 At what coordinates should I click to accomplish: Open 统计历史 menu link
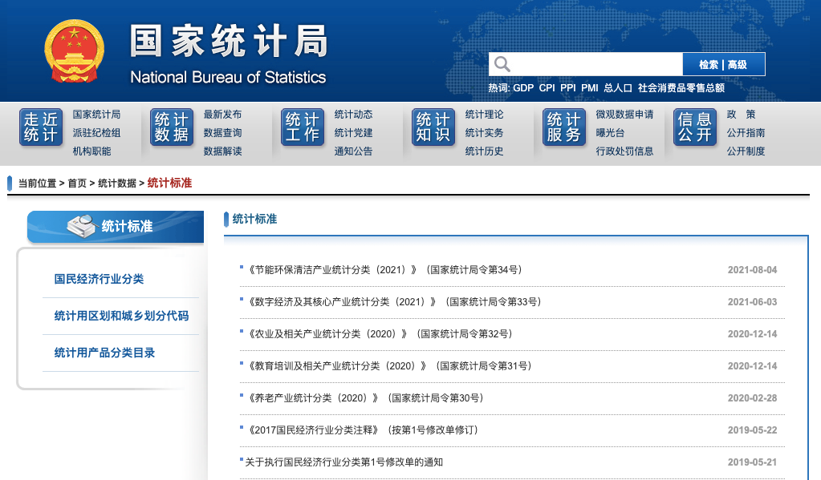point(484,151)
